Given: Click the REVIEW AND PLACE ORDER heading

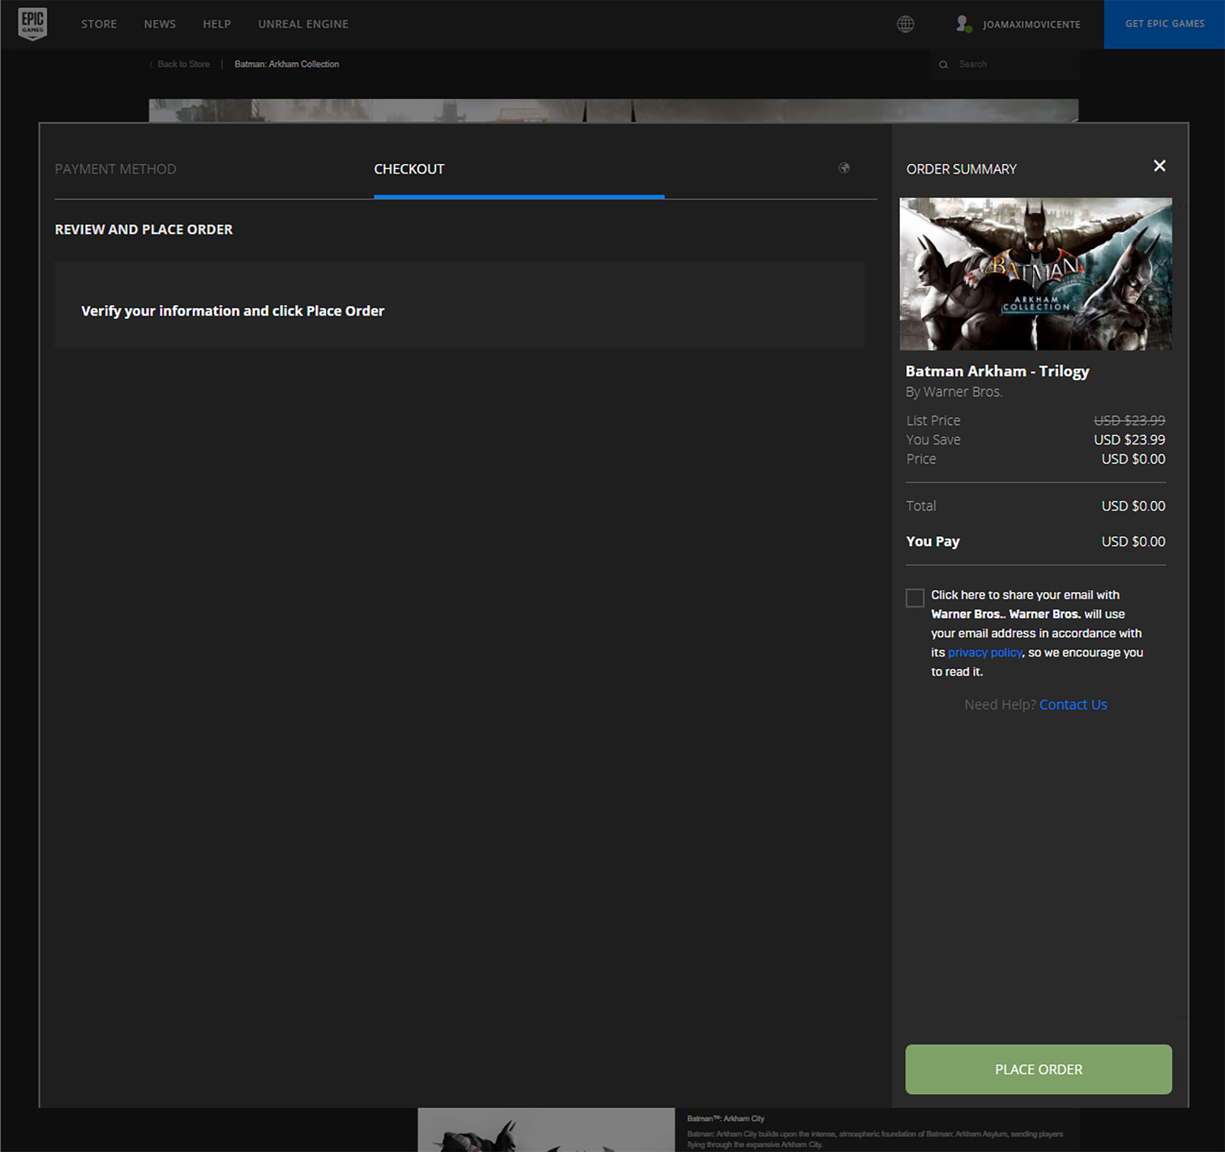Looking at the screenshot, I should (x=144, y=229).
